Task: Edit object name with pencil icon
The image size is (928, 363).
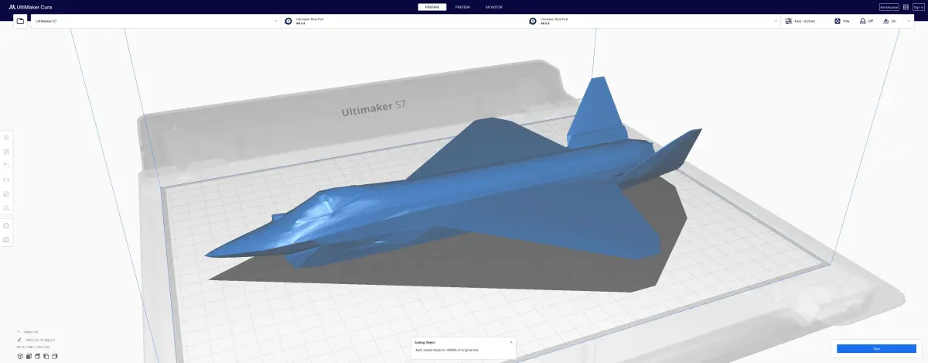Action: [19, 339]
